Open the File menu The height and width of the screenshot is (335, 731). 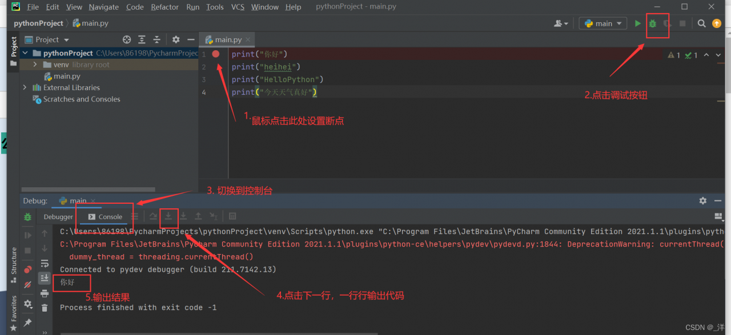click(33, 7)
